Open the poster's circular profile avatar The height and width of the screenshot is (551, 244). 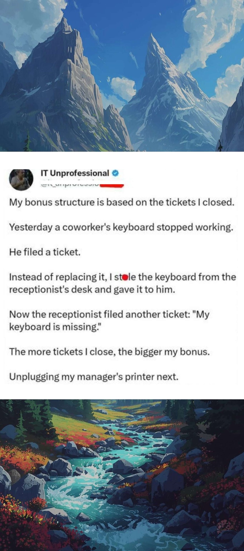(21, 179)
